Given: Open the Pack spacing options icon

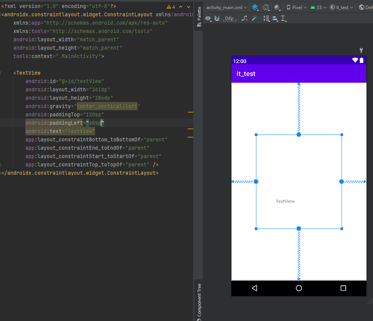Looking at the screenshot, I should pyautogui.click(x=266, y=18).
